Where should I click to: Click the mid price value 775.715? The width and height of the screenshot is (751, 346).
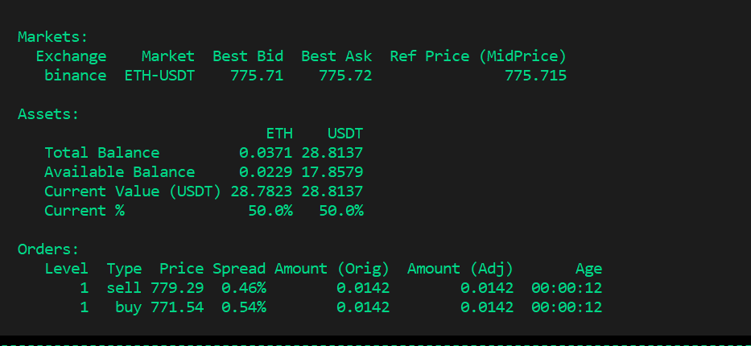coord(535,76)
